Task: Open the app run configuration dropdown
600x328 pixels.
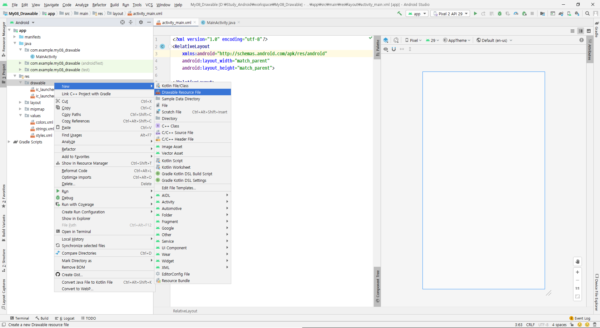Action: tap(417, 13)
